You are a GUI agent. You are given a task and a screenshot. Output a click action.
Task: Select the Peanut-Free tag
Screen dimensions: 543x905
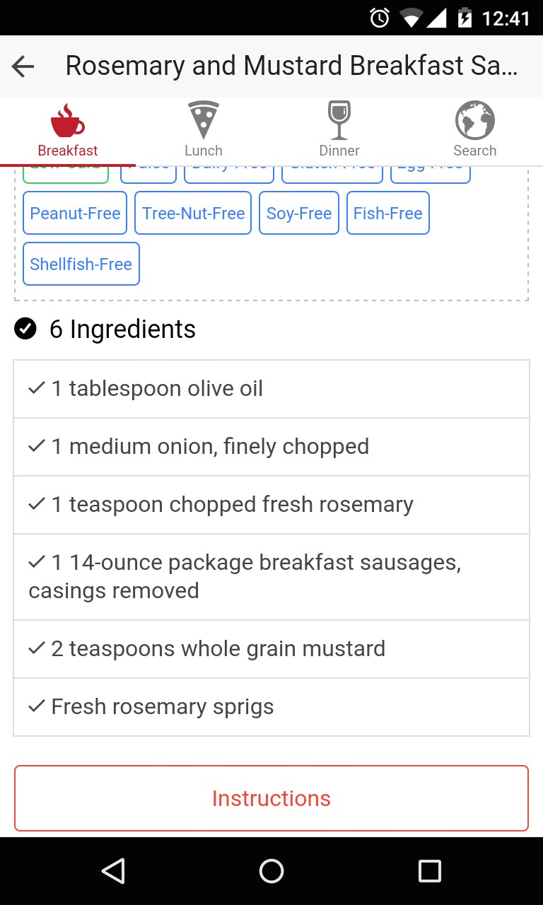click(x=75, y=214)
